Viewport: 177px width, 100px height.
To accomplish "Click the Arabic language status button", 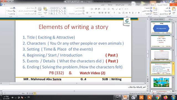I will click(x=139, y=93).
